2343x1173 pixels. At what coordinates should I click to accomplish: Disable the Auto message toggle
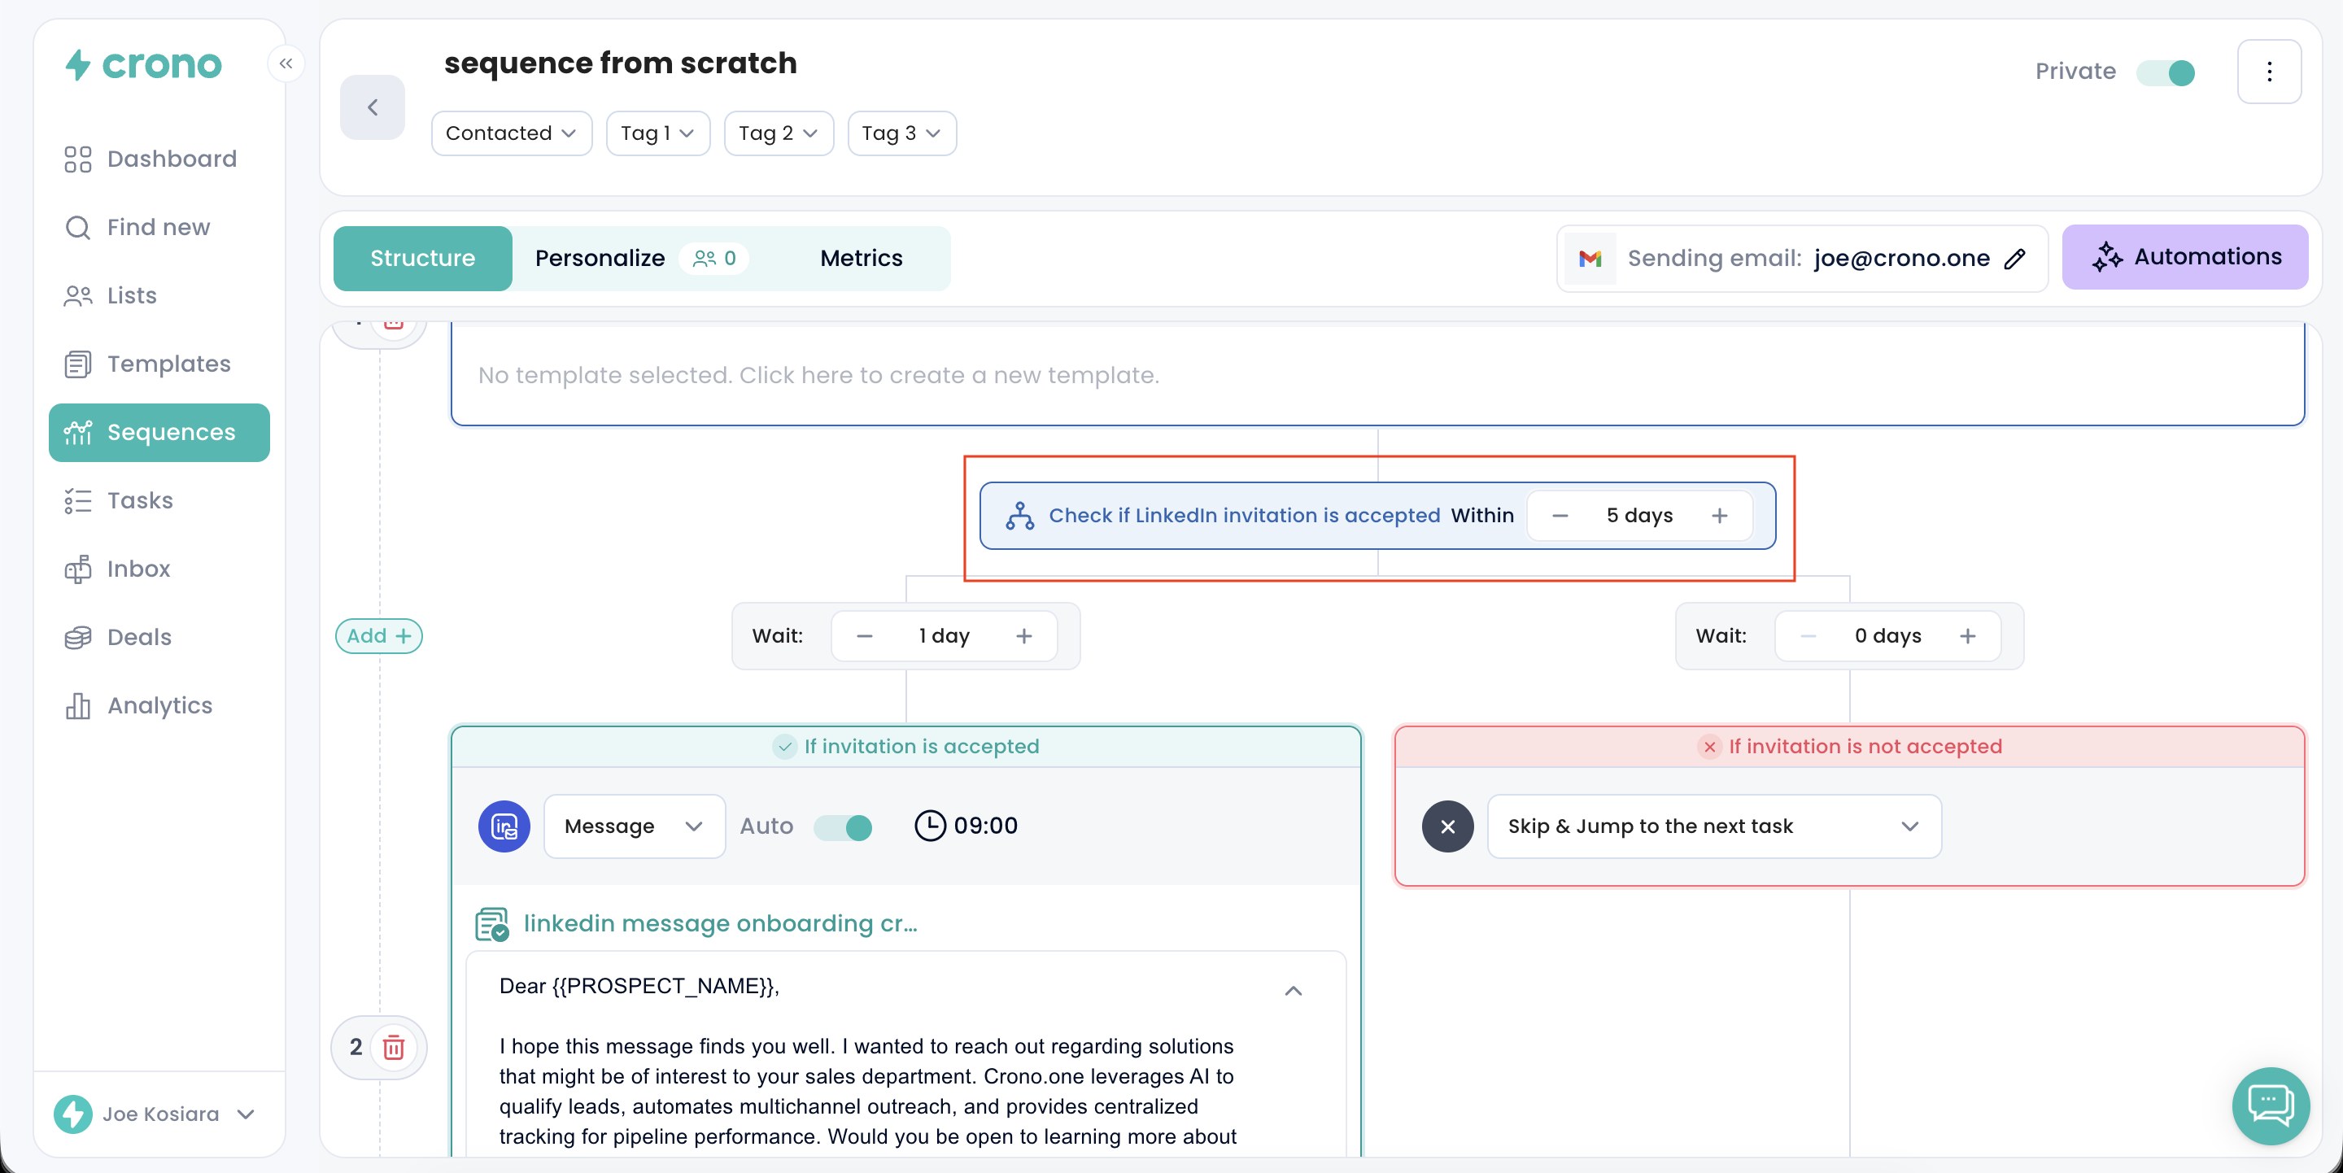tap(842, 826)
